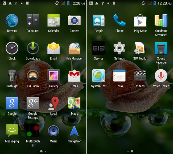Viewport: 173px width, 154px height.
Task: Open the Calendar app
Action: click(x=53, y=21)
